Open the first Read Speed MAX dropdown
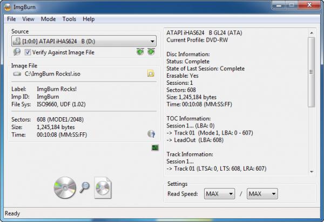The width and height of the screenshot is (324, 222). point(219,194)
